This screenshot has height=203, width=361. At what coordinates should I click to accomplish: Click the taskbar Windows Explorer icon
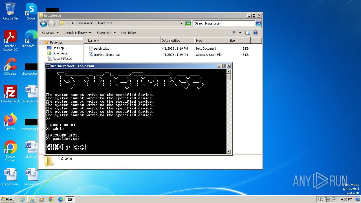point(32,199)
